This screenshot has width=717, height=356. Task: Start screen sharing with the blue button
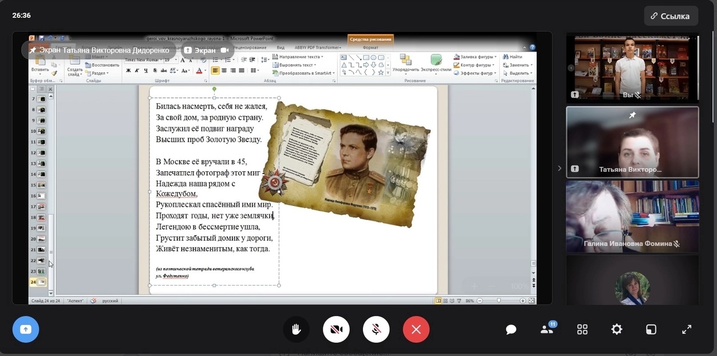[26, 329]
